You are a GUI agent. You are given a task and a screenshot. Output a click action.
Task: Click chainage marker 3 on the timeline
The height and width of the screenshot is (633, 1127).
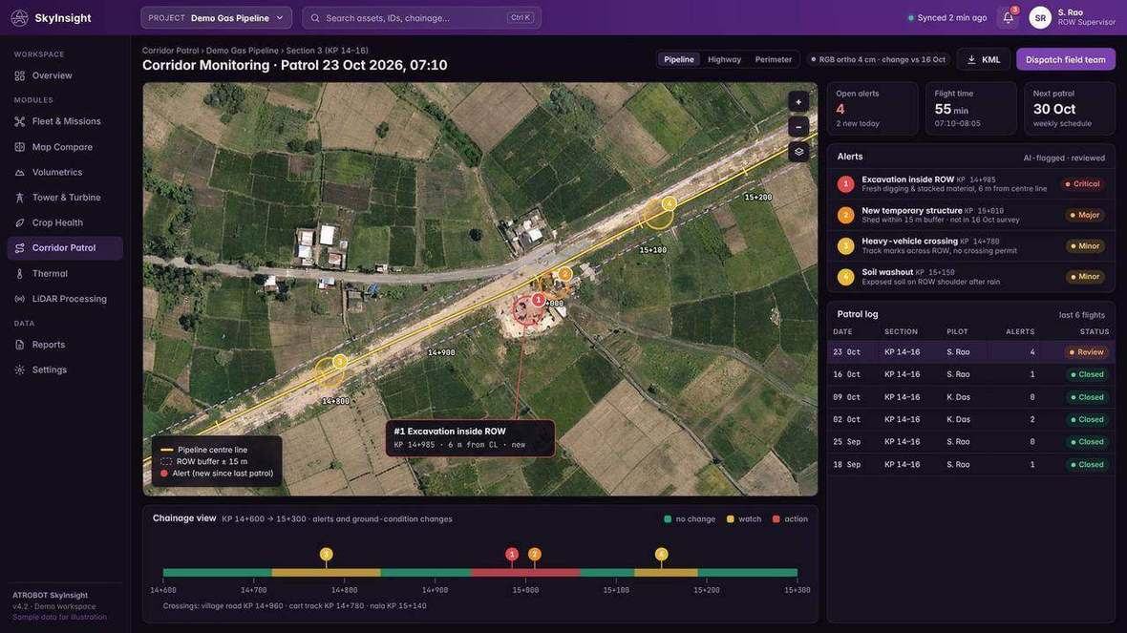click(x=327, y=554)
